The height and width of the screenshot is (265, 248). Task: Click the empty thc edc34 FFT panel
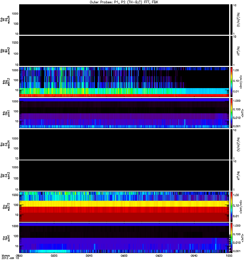coord(124,144)
